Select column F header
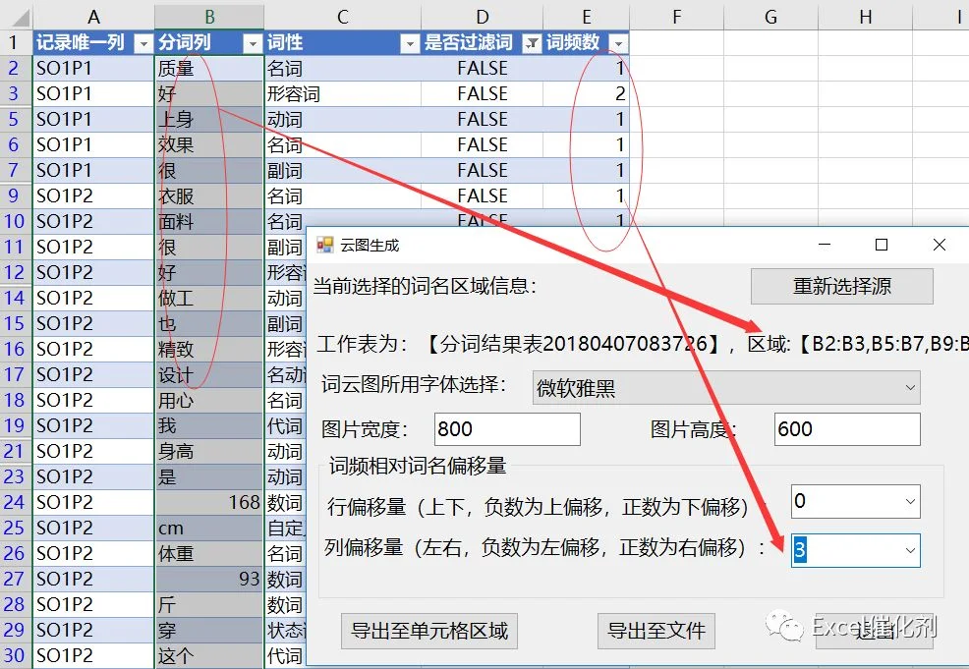969x669 pixels. [677, 17]
